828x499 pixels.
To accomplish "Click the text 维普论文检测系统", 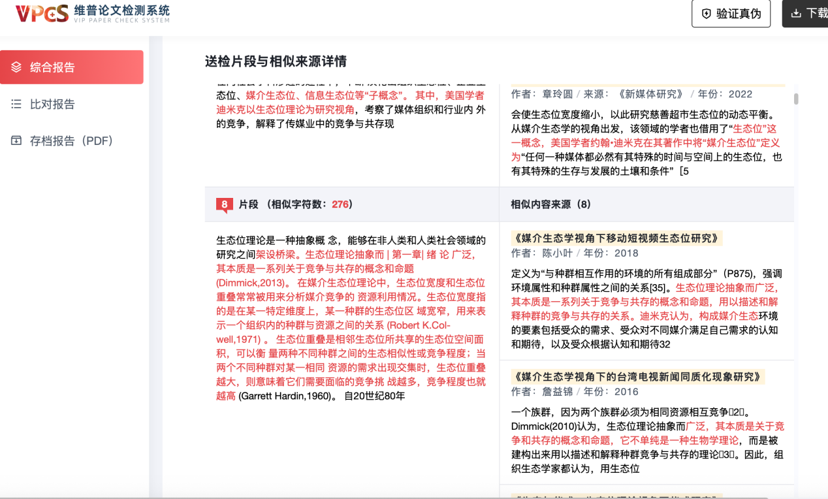I will tap(122, 10).
